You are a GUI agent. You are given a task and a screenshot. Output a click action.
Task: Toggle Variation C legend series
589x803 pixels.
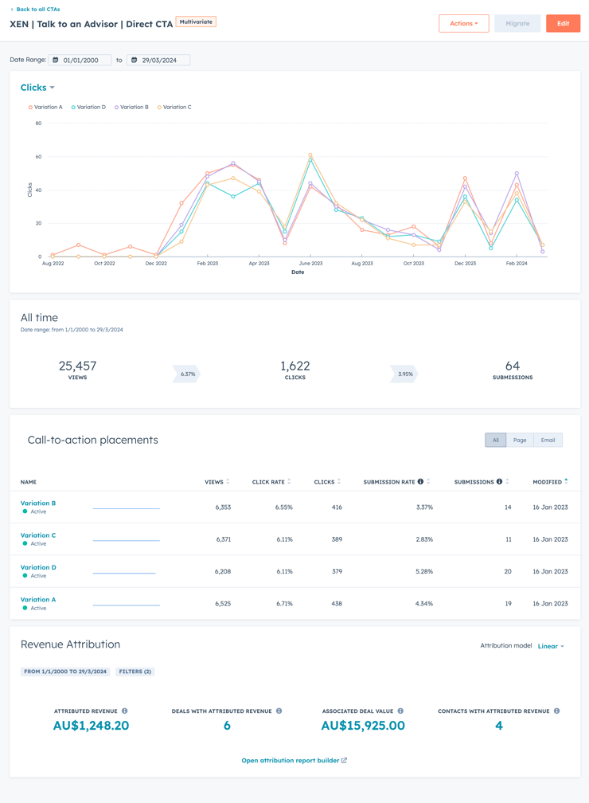174,107
